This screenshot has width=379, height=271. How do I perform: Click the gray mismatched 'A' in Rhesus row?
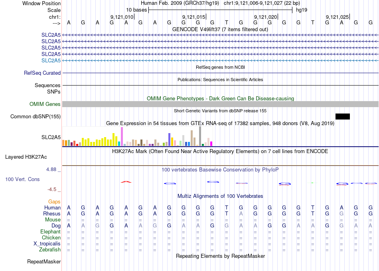[x=241, y=213]
